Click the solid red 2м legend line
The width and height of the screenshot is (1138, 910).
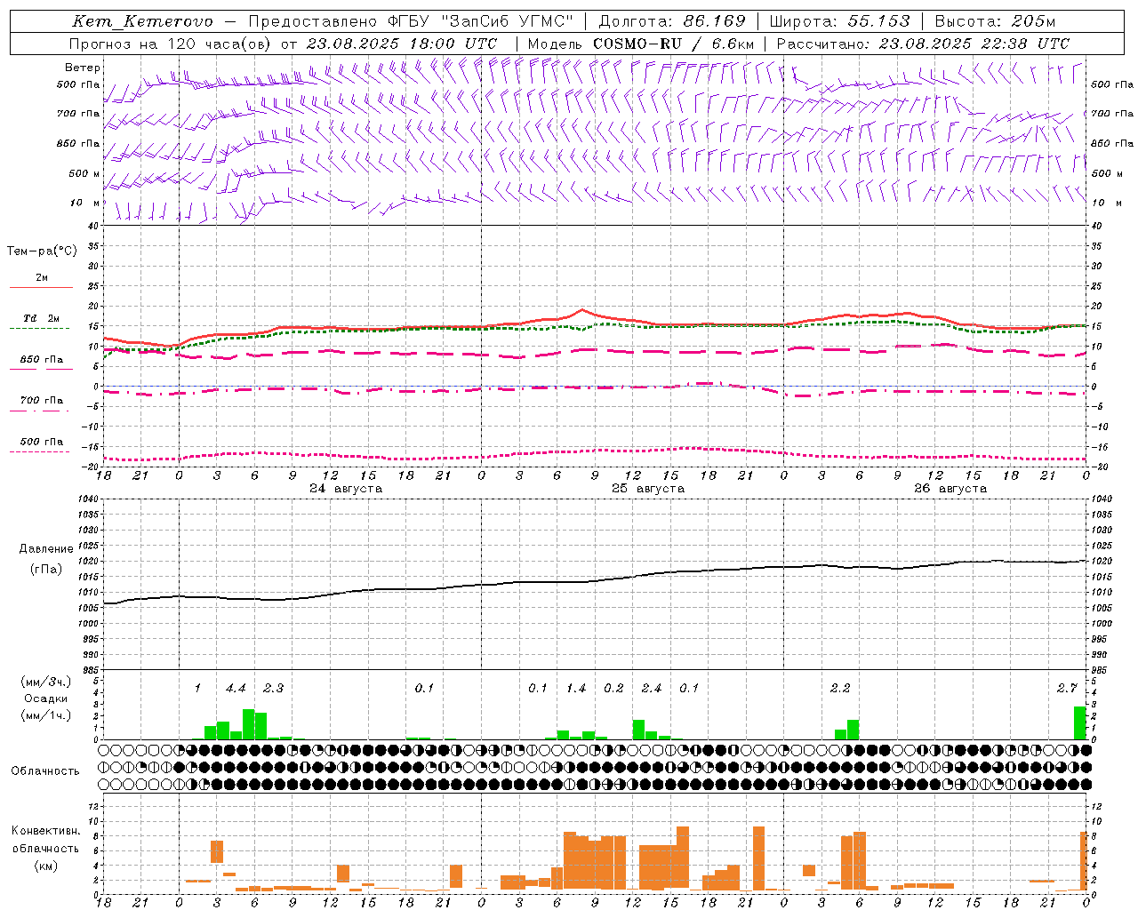click(x=41, y=288)
